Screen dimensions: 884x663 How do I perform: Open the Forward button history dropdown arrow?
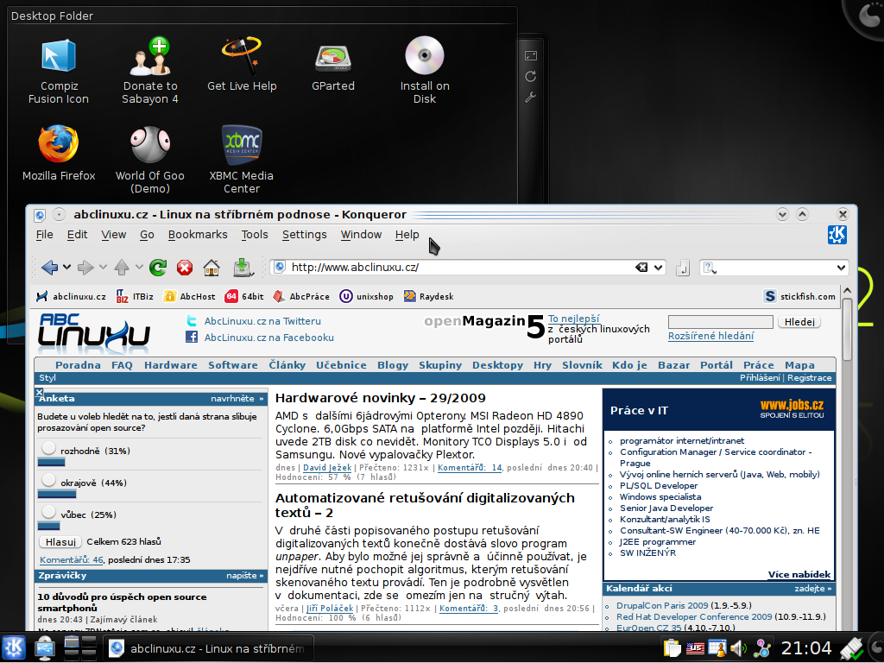(x=103, y=268)
